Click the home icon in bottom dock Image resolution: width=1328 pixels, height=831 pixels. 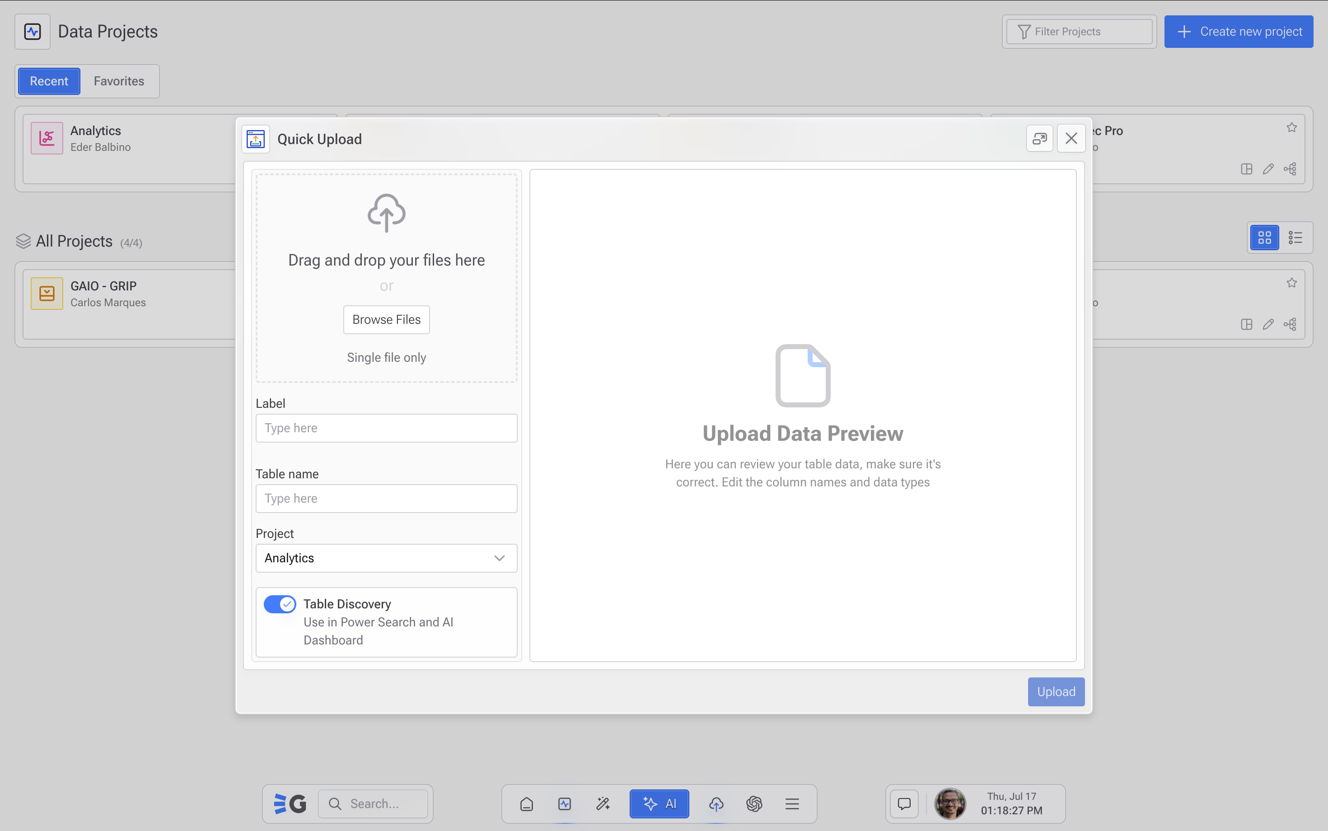point(526,803)
